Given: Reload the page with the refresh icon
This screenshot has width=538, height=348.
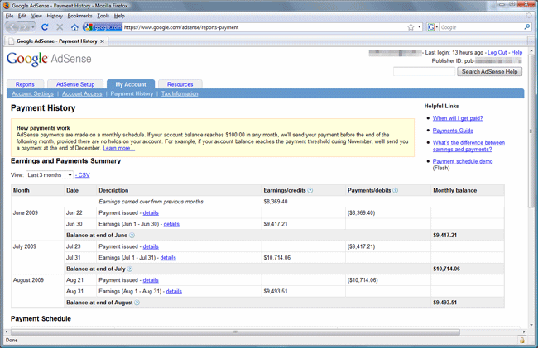Looking at the screenshot, I should pyautogui.click(x=45, y=27).
